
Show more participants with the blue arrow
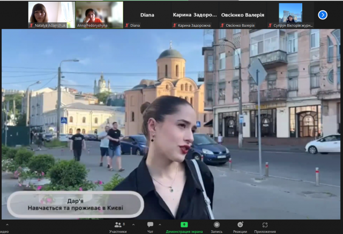tap(323, 15)
